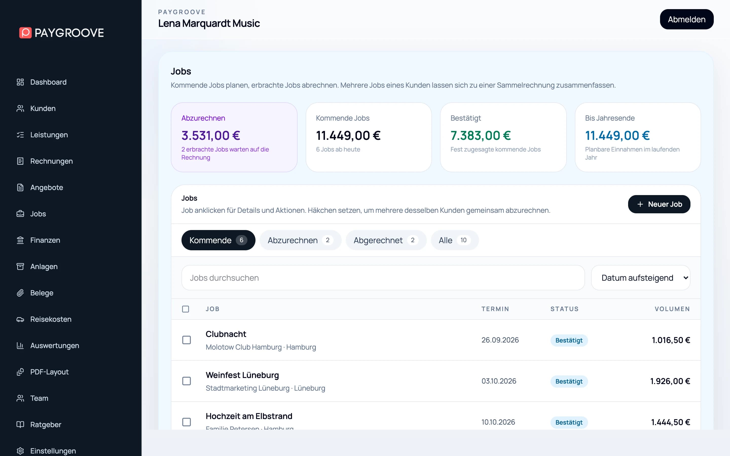Click the Team people icon

(x=20, y=398)
